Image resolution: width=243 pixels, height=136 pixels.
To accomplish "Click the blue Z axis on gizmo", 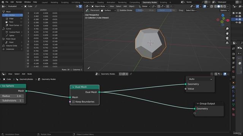I will 223,15.
